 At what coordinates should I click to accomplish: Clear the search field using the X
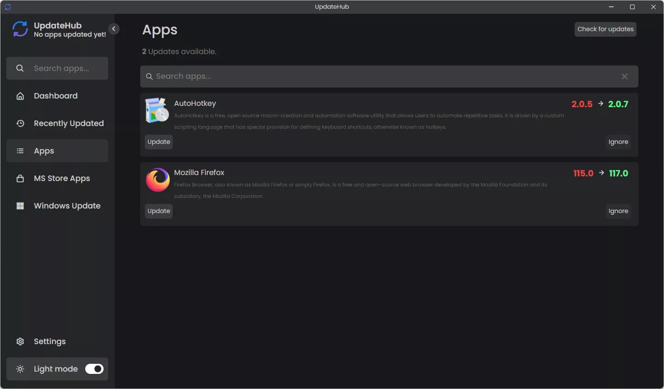click(624, 76)
